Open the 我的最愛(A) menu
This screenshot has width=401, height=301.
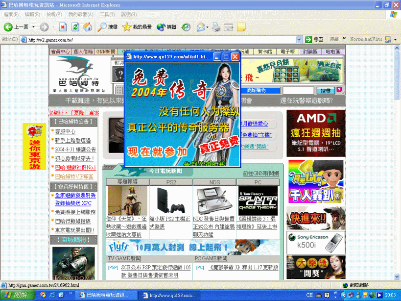[x=81, y=15]
